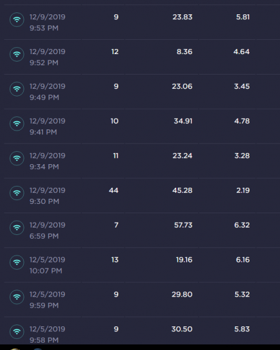Select the 34.91 download speed entry
The height and width of the screenshot is (350, 280).
click(x=183, y=121)
